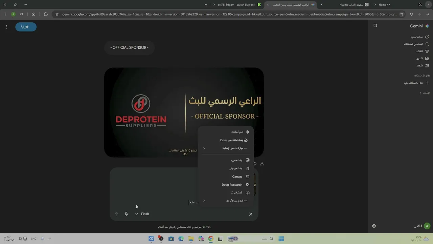Screen dimensions: 433x244
Task: Switch to the Home / X browser tab
Action: [398, 5]
